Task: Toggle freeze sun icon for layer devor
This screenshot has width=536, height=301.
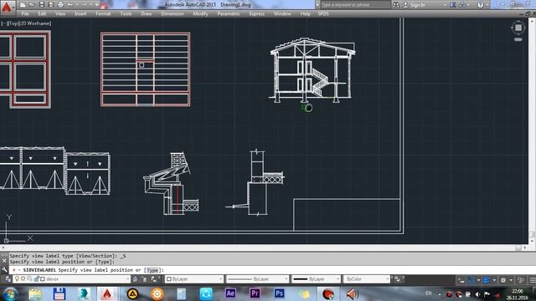Action: click(x=23, y=279)
